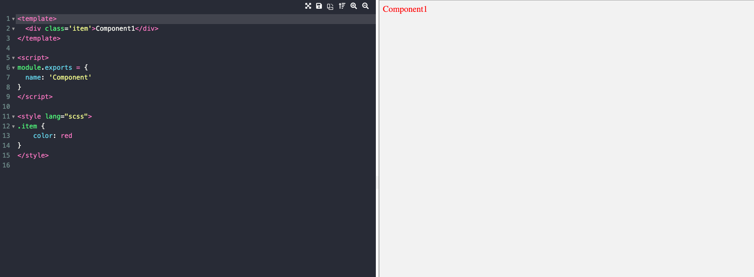Viewport: 754px width, 277px height.
Task: Click the closing </style> tag on line 15
Action: (x=33, y=155)
